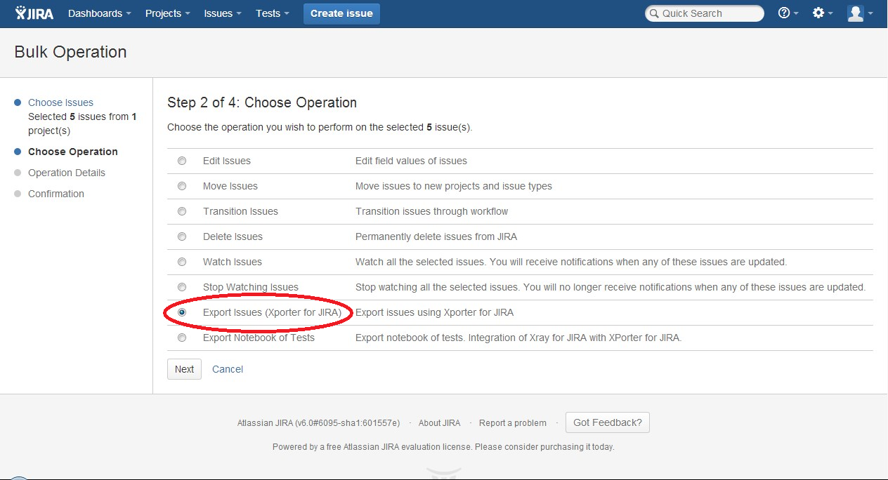Open the administration gear menu
The height and width of the screenshot is (480, 888).
[822, 13]
